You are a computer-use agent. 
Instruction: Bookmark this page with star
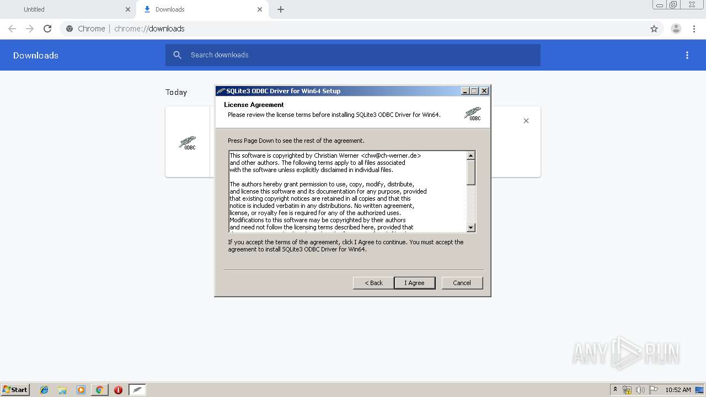click(x=654, y=29)
